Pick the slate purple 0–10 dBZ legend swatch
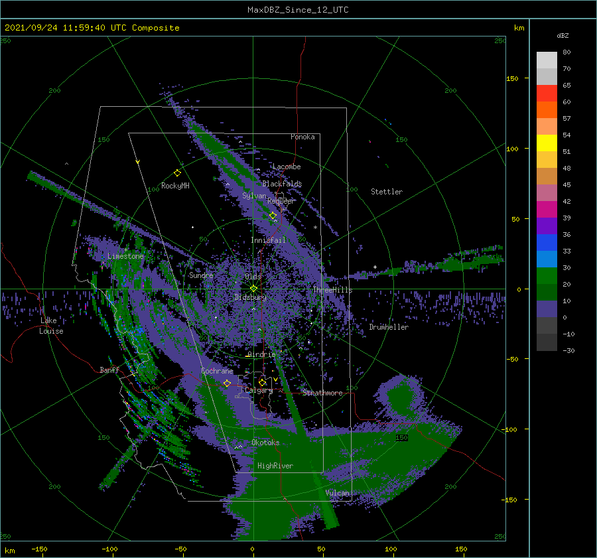The width and height of the screenshot is (597, 558). (x=547, y=309)
